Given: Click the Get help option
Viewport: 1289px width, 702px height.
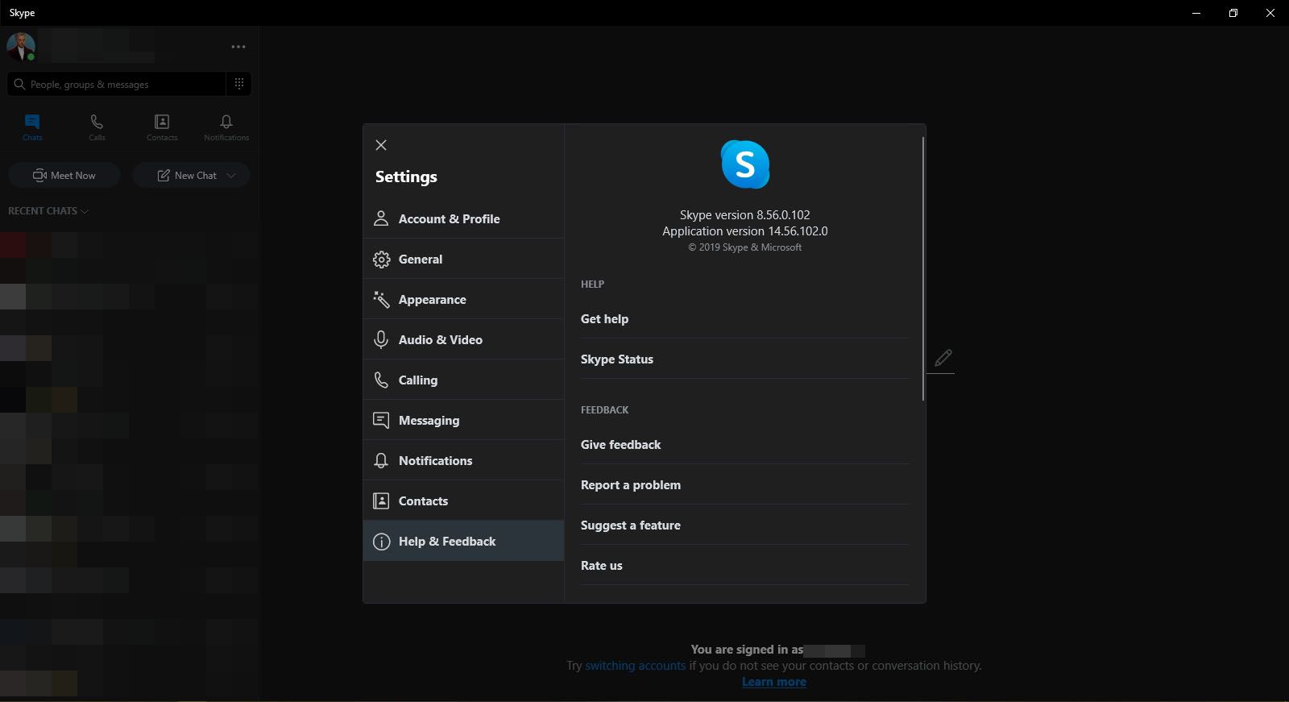Looking at the screenshot, I should tap(604, 319).
